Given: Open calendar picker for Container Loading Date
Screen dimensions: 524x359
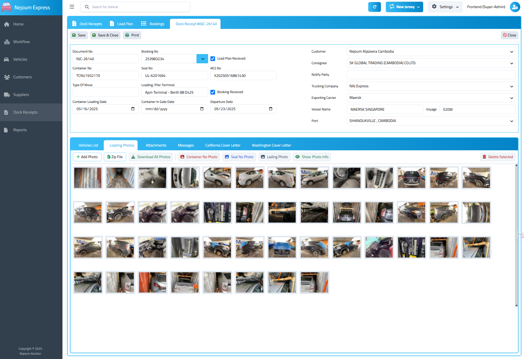Looking at the screenshot, I should pyautogui.click(x=133, y=109).
